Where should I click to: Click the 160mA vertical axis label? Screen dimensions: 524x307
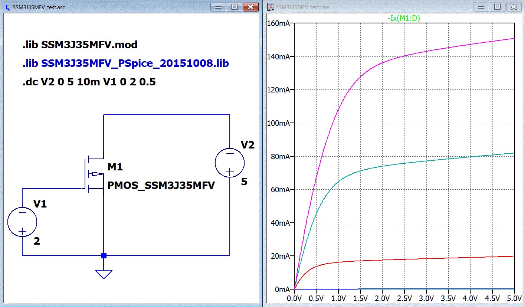pyautogui.click(x=278, y=23)
